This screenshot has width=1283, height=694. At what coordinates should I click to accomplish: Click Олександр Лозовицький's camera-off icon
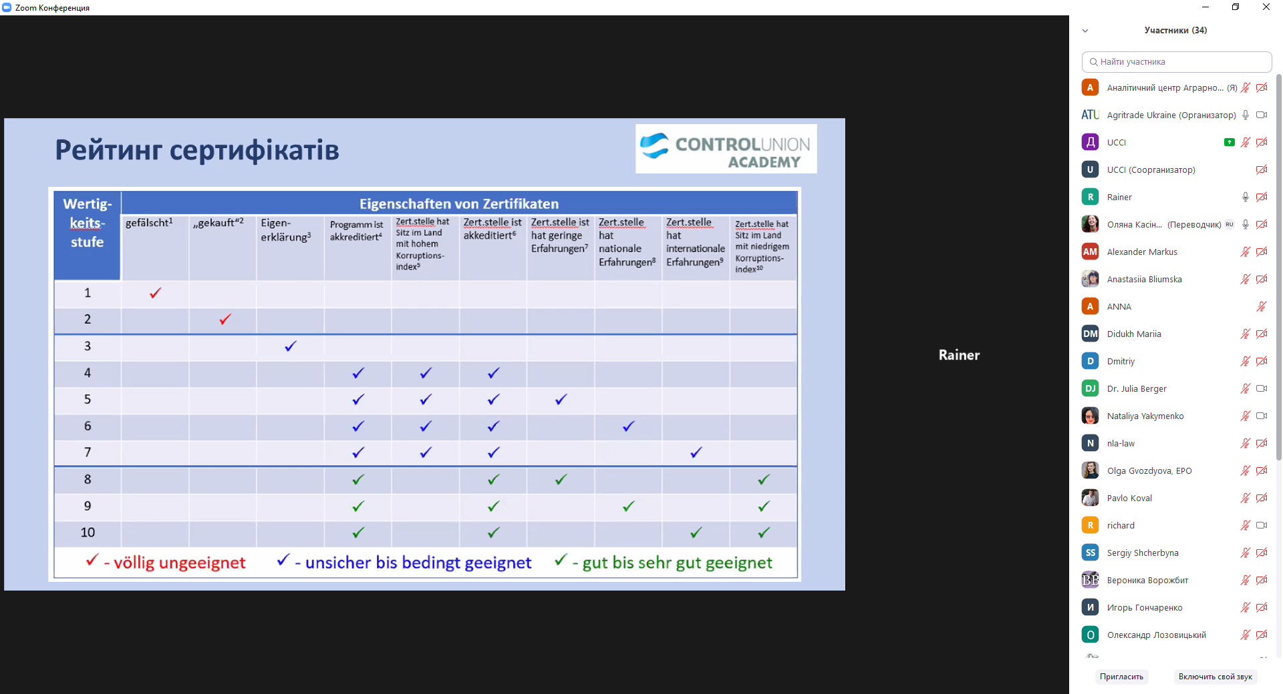tap(1262, 635)
